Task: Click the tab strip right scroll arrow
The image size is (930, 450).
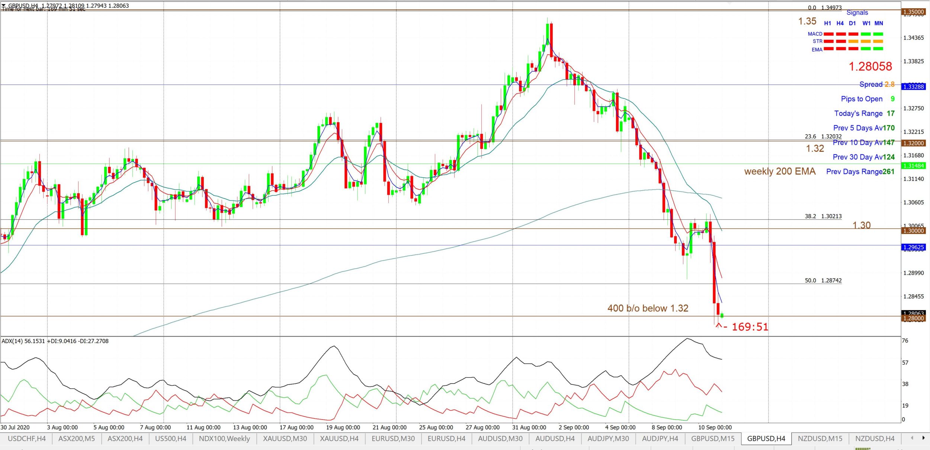Action: point(923,438)
